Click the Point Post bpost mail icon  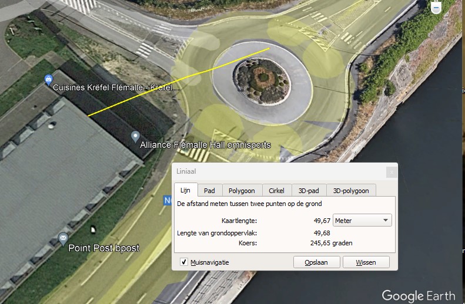pyautogui.click(x=63, y=238)
